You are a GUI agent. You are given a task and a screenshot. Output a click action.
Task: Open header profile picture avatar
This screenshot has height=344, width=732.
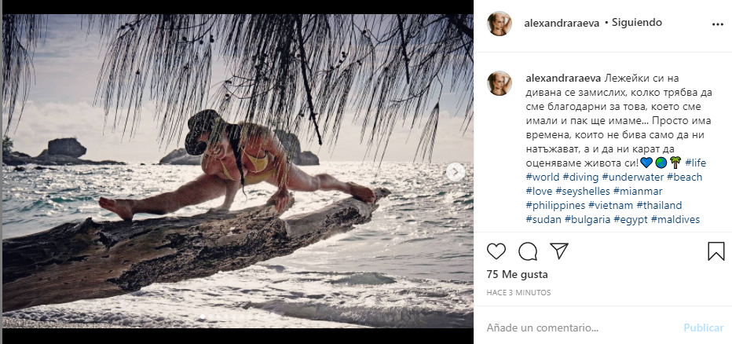point(500,24)
